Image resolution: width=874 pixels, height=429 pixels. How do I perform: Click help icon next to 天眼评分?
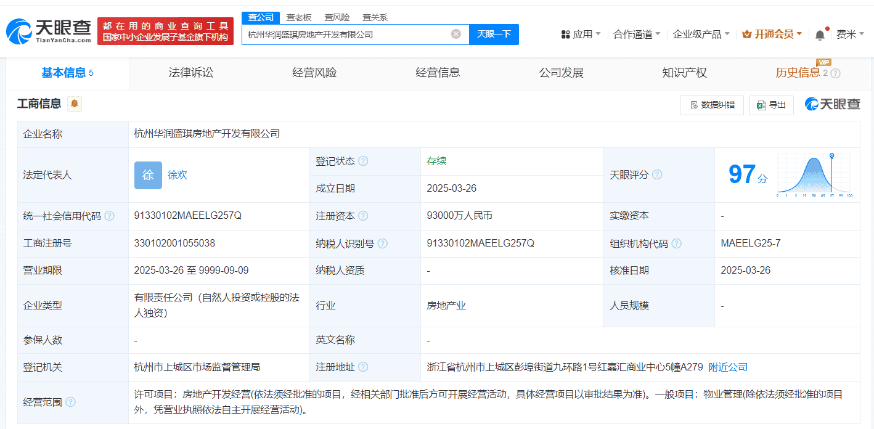click(x=657, y=174)
